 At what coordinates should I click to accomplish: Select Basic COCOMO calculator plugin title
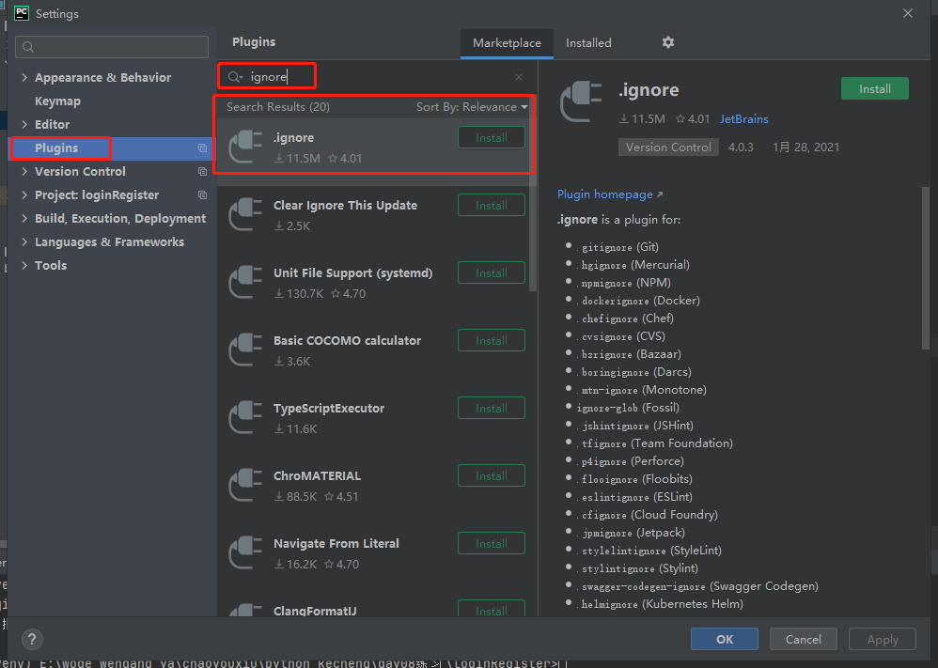(347, 341)
